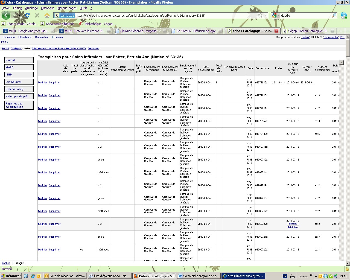The width and height of the screenshot is (350, 280).
Task: Click the browser Back arrow button
Action: tap(6, 15)
